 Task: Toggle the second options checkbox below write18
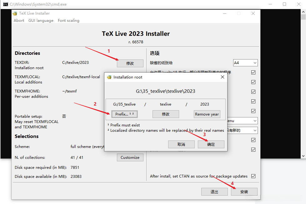(x=253, y=82)
